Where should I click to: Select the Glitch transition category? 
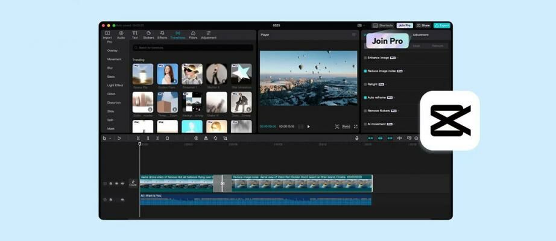pos(112,94)
